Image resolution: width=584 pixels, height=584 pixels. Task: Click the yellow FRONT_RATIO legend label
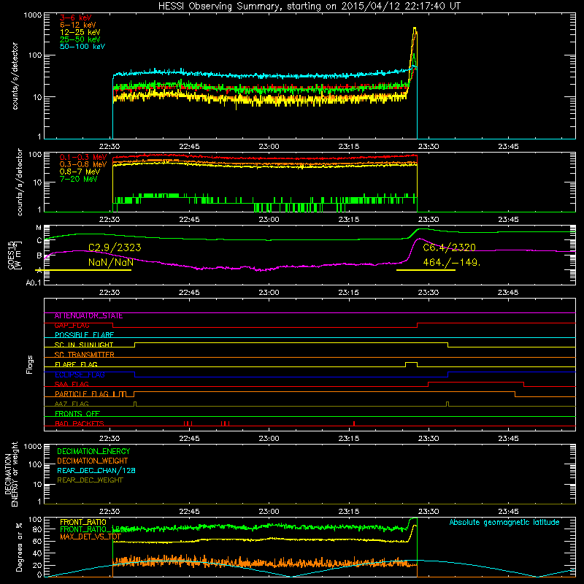coord(83,522)
